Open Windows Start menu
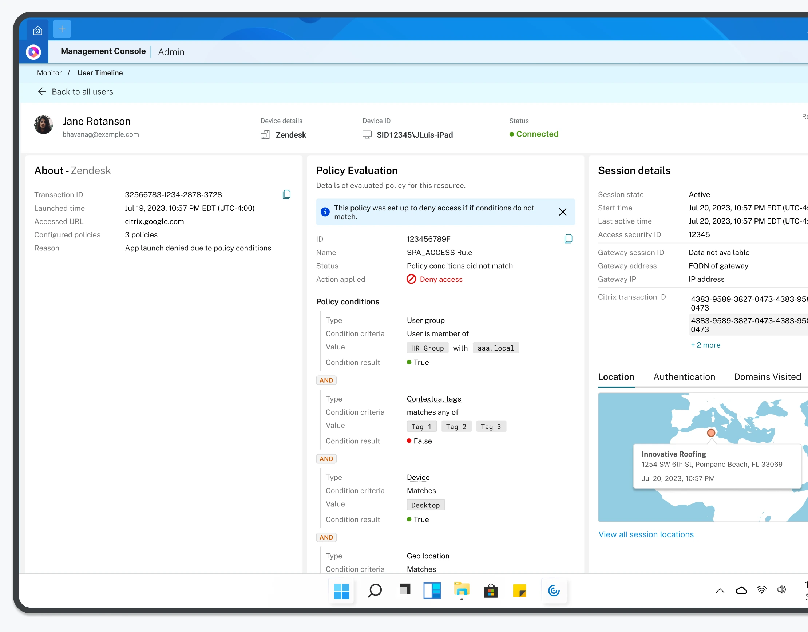The image size is (808, 632). coord(341,591)
